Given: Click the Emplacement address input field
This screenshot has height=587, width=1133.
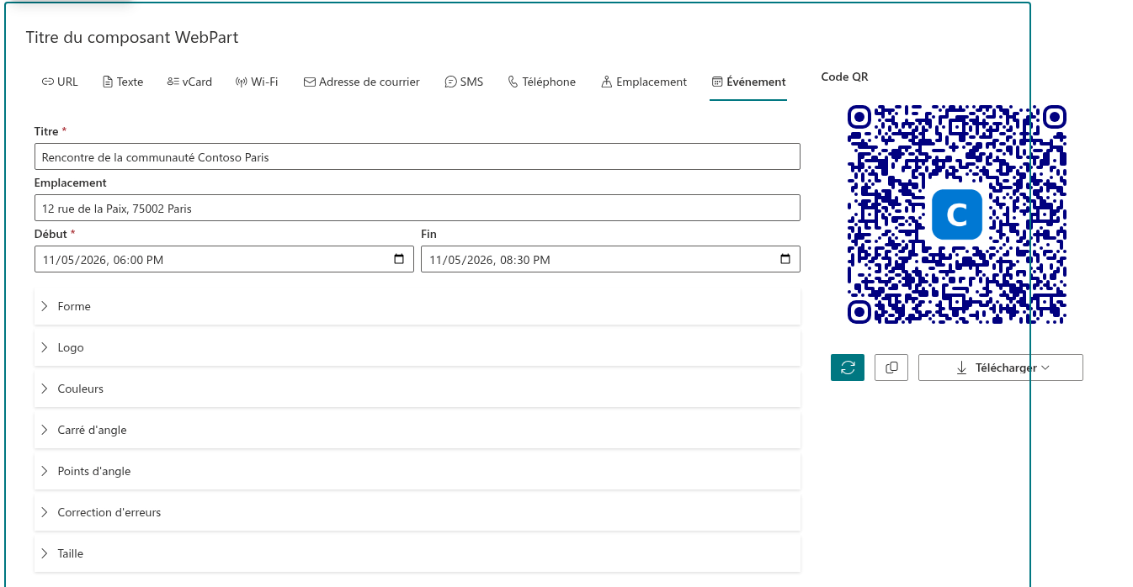Looking at the screenshot, I should tap(418, 208).
